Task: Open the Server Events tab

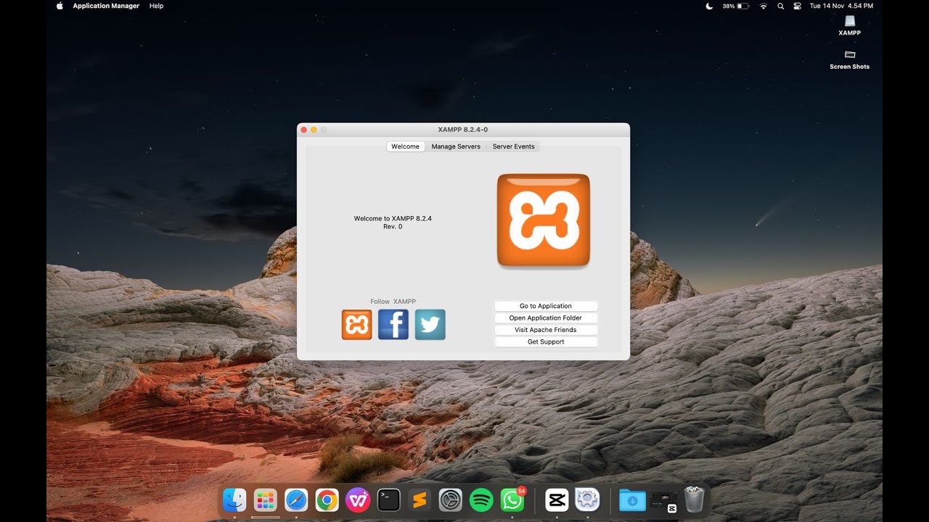Action: tap(513, 146)
